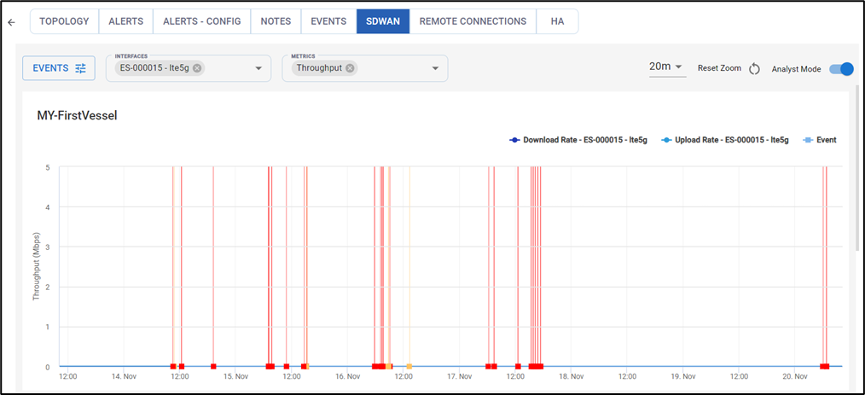Image resolution: width=865 pixels, height=395 pixels.
Task: Open the Events filter button
Action: tap(59, 68)
